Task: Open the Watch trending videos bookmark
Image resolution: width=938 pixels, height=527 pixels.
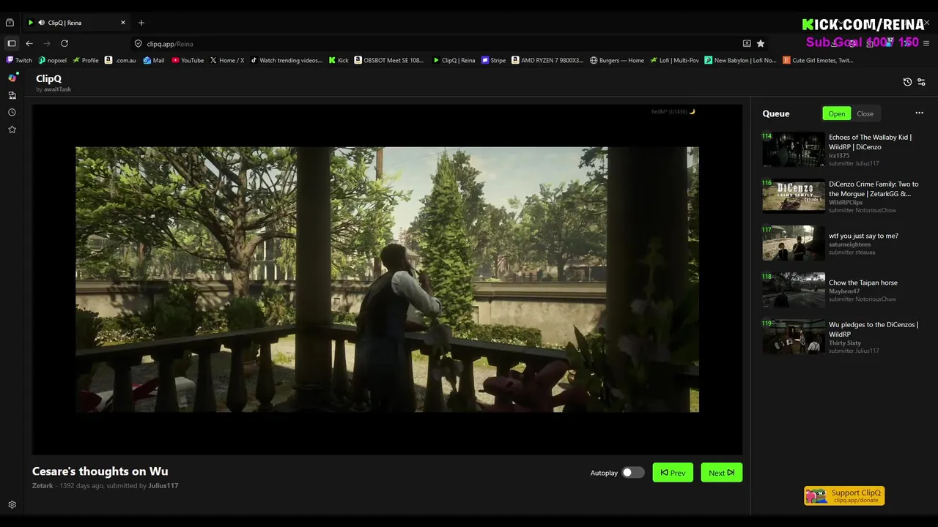Action: (x=287, y=60)
